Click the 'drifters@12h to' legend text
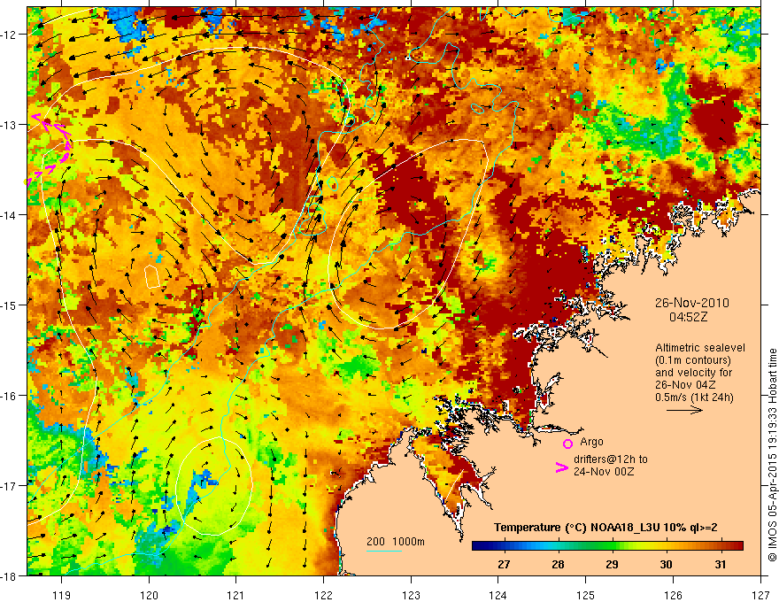Screen dimensions: 779x602 point(611,459)
